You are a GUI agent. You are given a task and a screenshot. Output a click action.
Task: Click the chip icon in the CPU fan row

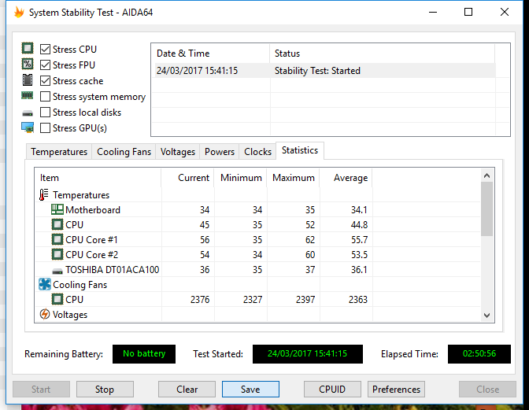click(57, 299)
